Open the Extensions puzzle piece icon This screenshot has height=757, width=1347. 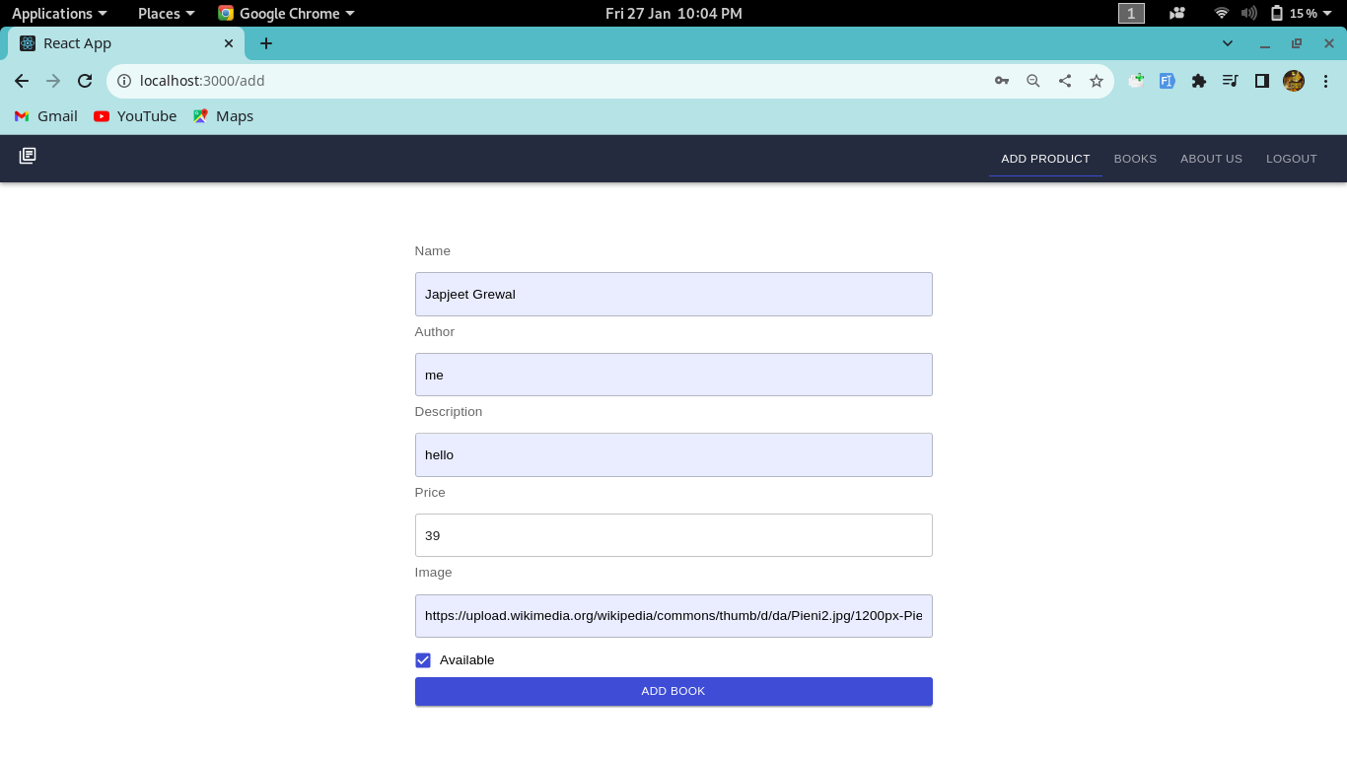click(1199, 81)
